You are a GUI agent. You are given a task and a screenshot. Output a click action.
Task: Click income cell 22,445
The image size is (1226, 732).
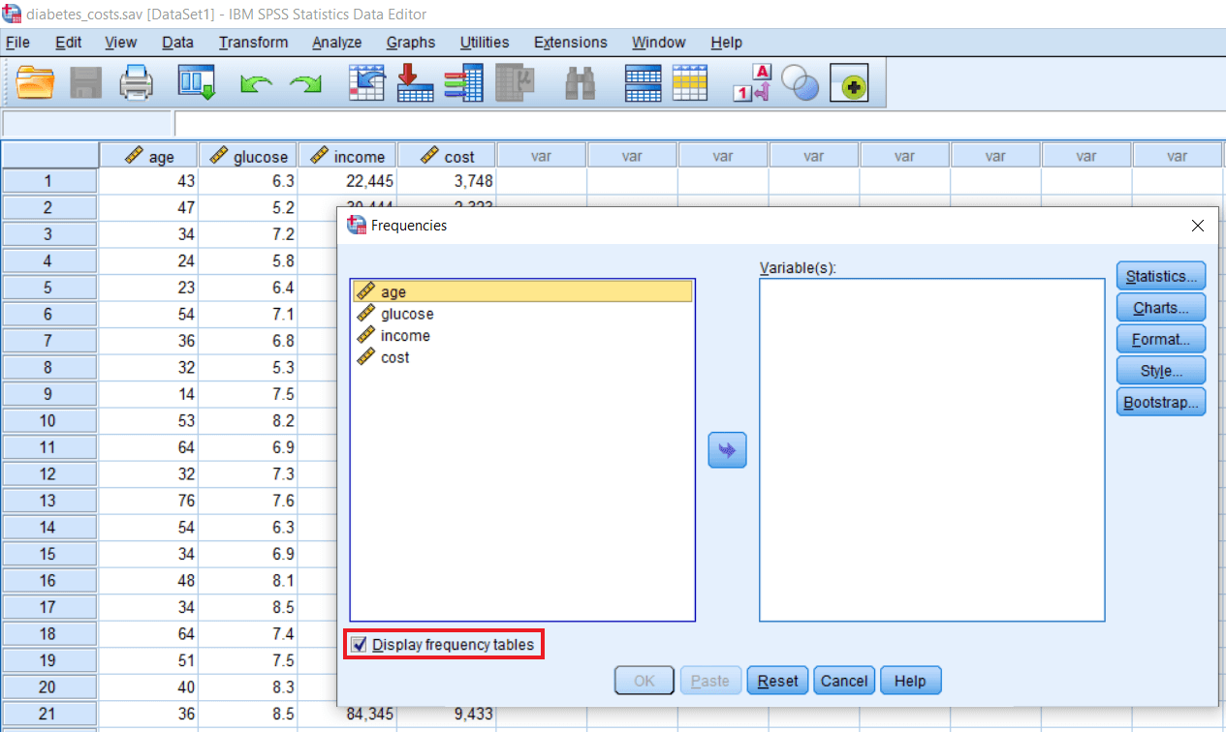click(348, 181)
